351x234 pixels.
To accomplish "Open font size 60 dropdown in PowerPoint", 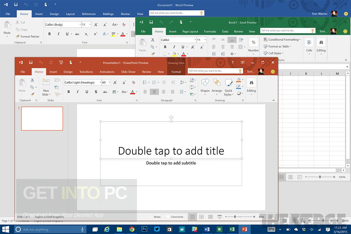I will pos(109,82).
